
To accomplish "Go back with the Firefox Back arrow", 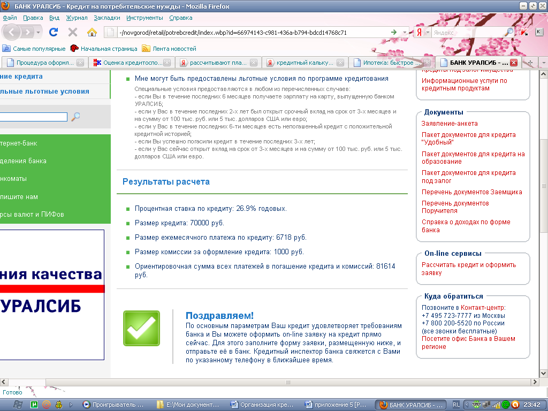I will point(12,33).
